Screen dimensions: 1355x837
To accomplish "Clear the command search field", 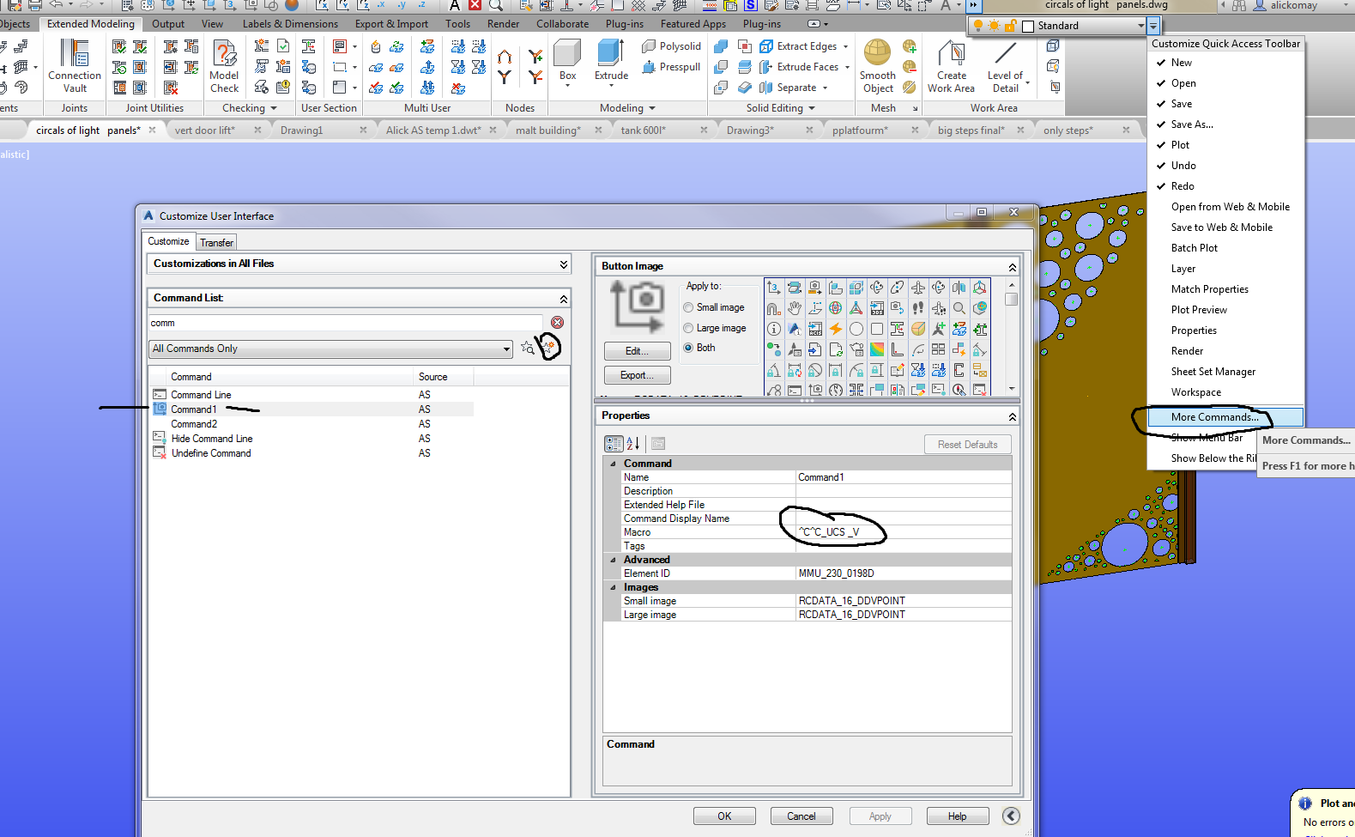I will click(557, 323).
